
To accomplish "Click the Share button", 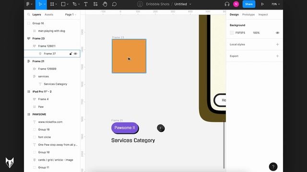I will pos(249,4).
